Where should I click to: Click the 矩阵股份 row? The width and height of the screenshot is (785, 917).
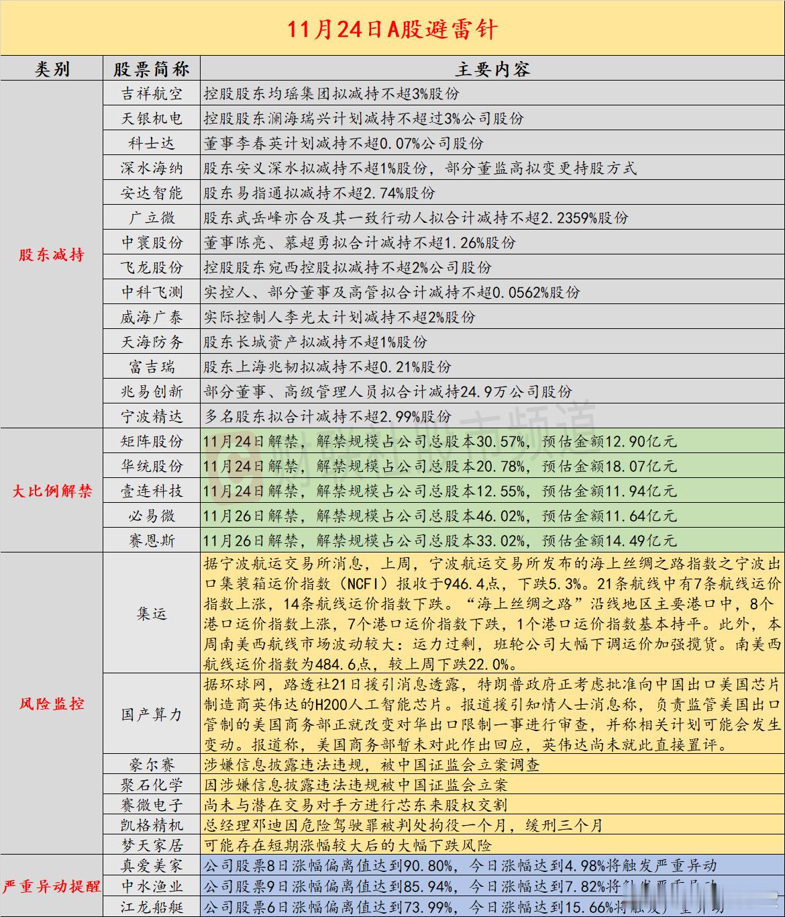tap(153, 442)
